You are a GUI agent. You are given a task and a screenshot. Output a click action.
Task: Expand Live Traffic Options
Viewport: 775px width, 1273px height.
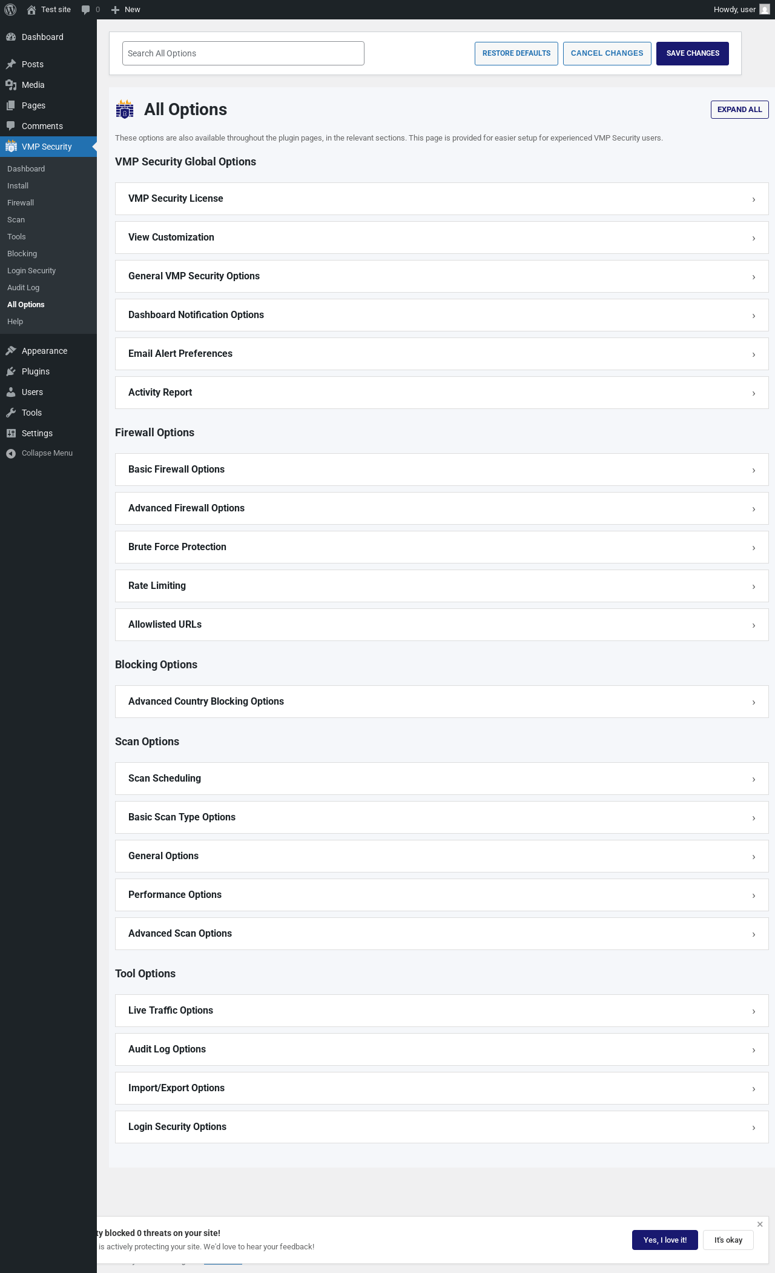click(442, 1011)
